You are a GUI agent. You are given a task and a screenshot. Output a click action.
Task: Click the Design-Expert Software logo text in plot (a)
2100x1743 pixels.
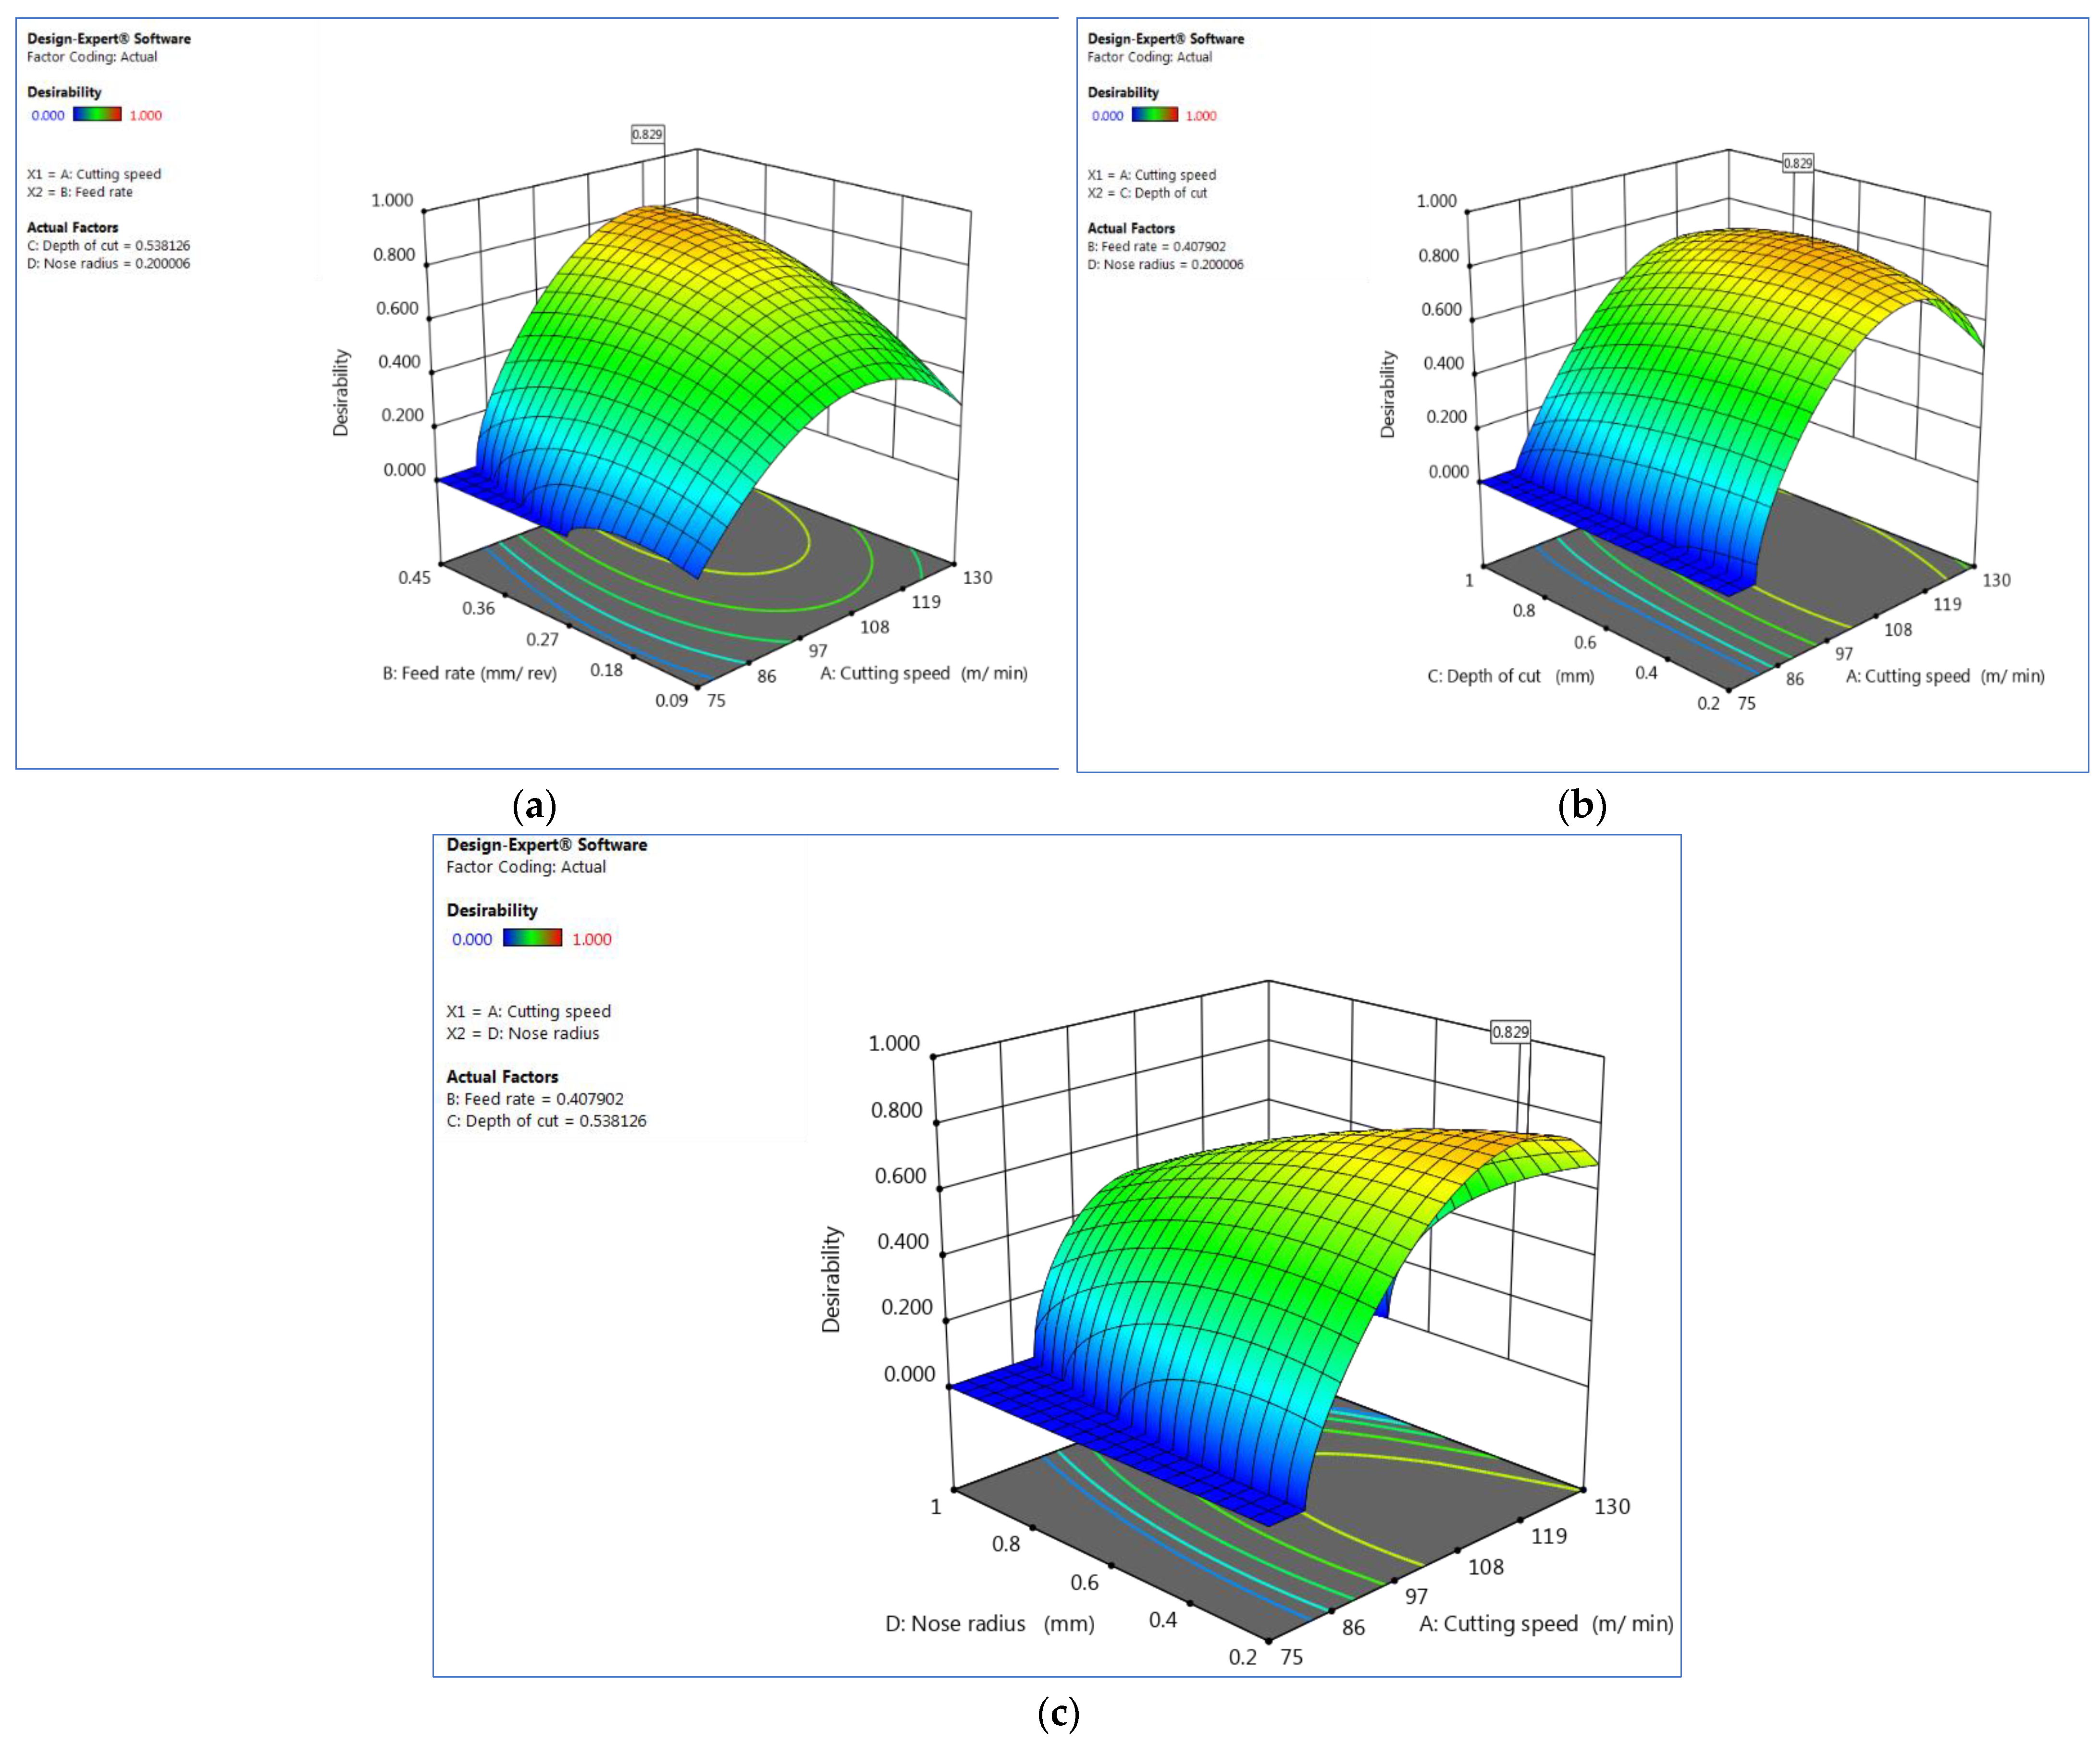[x=110, y=39]
